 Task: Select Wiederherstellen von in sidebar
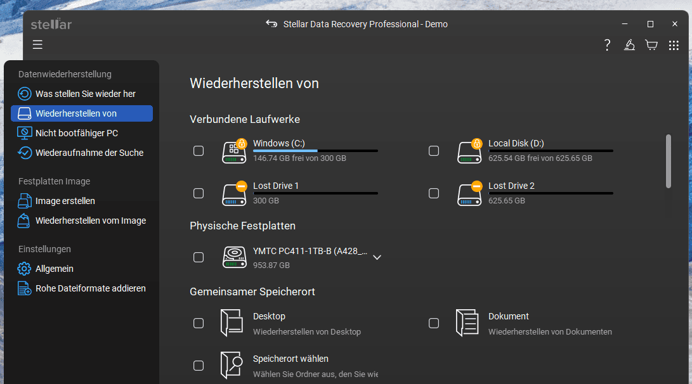(x=82, y=113)
